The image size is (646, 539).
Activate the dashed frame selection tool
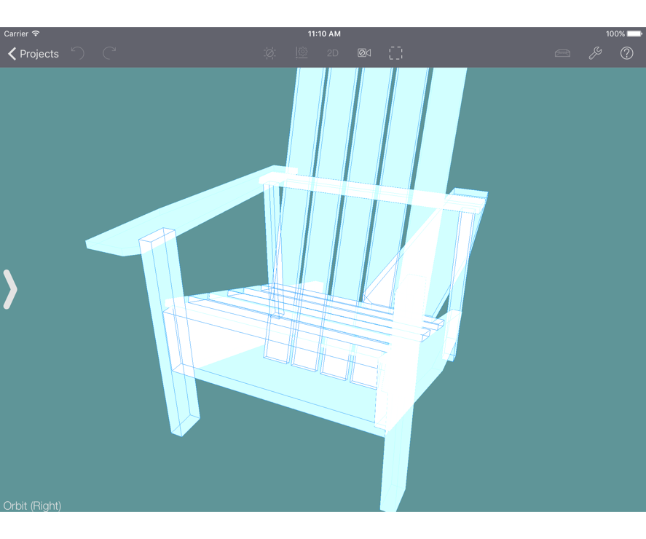(x=395, y=53)
